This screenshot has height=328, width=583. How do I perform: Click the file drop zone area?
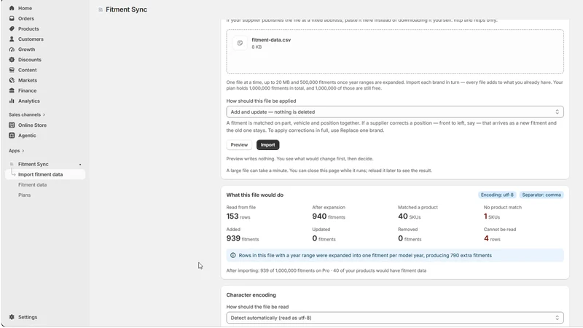tap(395, 51)
